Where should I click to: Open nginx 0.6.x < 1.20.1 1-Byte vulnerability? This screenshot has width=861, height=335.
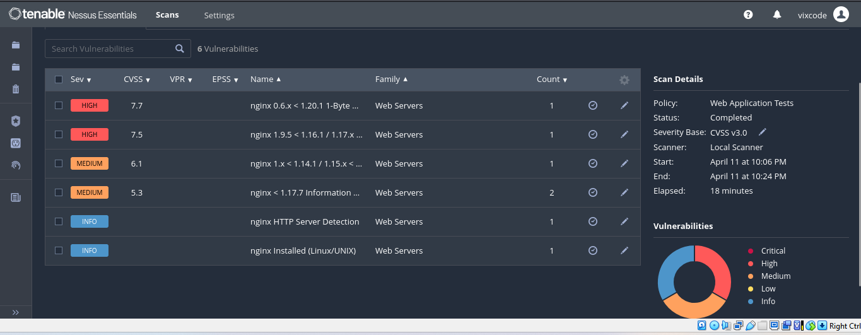pyautogui.click(x=305, y=105)
